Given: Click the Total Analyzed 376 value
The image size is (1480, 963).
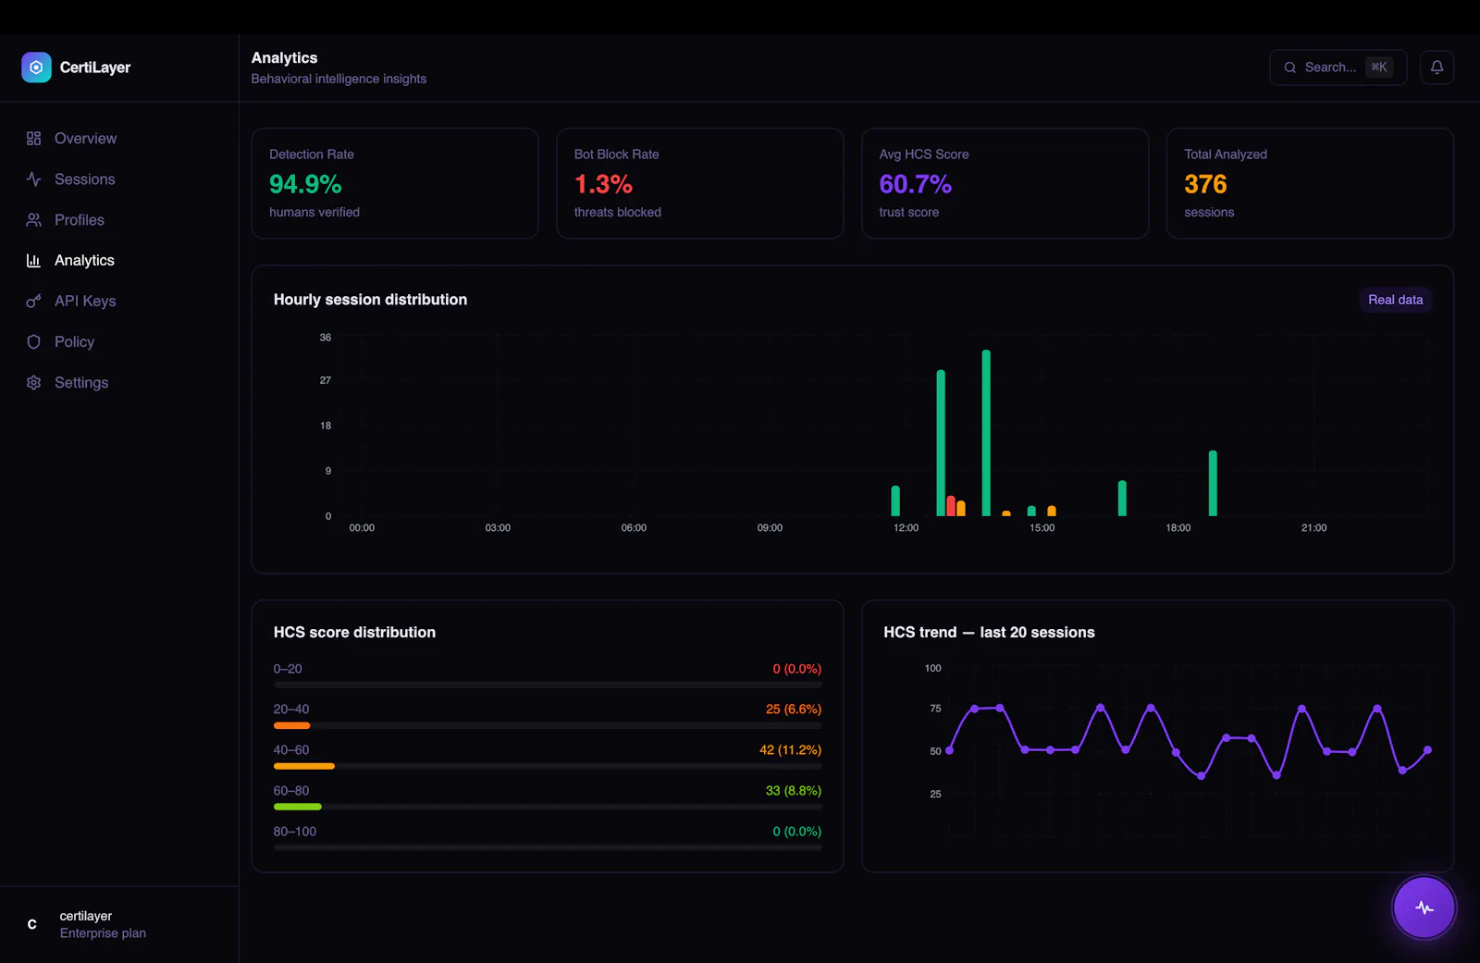Looking at the screenshot, I should (x=1205, y=184).
